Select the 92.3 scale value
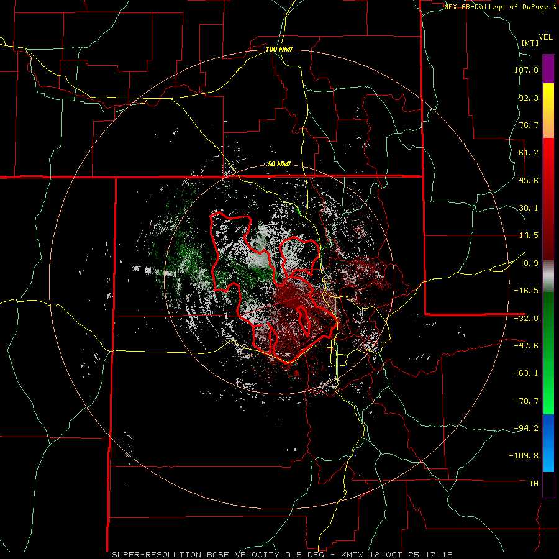 529,98
